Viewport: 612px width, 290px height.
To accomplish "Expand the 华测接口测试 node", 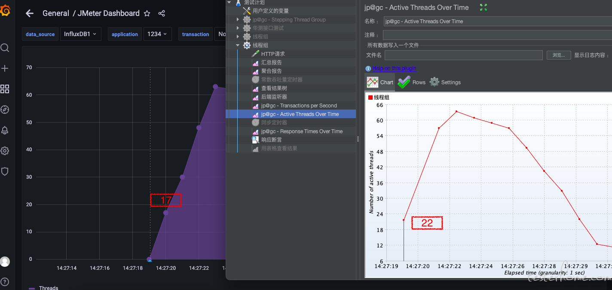I will (x=238, y=28).
